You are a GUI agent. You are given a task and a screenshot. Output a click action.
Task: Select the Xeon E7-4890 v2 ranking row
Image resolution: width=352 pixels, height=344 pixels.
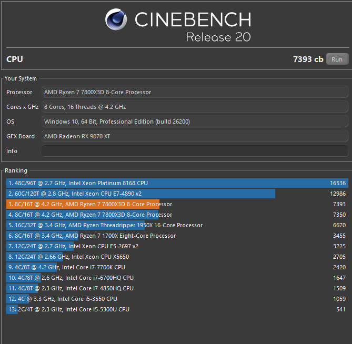[x=177, y=194]
